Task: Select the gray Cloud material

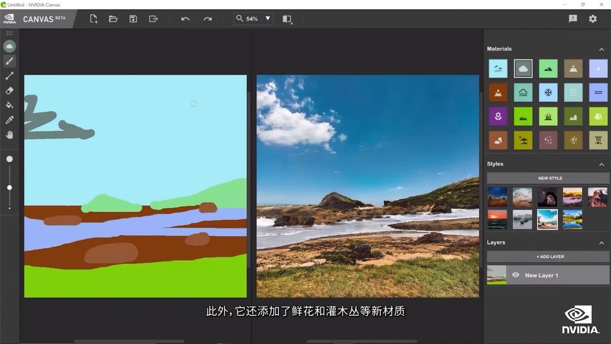Action: point(523,68)
